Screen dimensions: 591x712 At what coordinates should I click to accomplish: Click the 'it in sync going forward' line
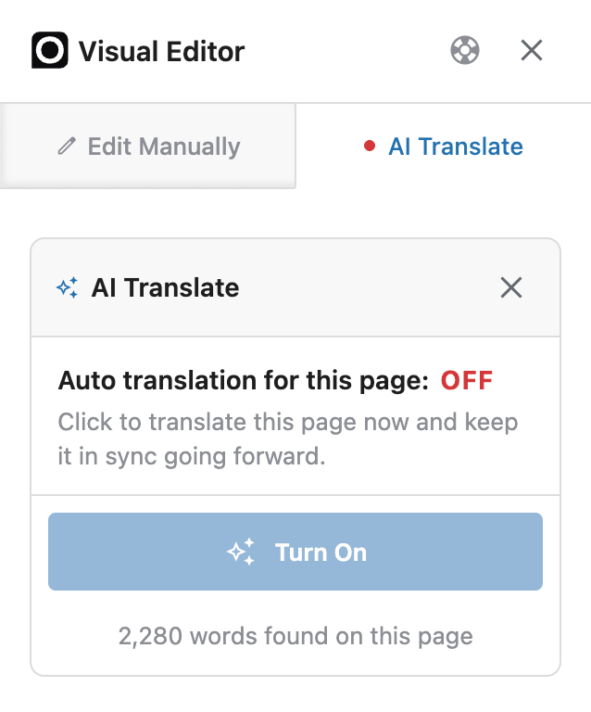[x=192, y=456]
